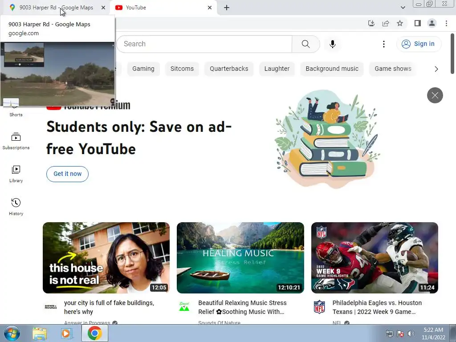This screenshot has height=342, width=456.
Task: Open 'your city is full of fake buildings' title
Action: pyautogui.click(x=109, y=307)
